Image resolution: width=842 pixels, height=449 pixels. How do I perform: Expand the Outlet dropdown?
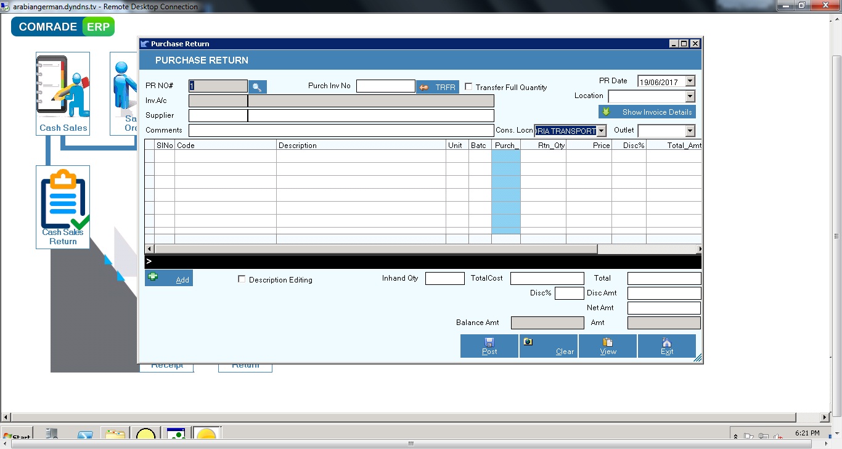[690, 130]
